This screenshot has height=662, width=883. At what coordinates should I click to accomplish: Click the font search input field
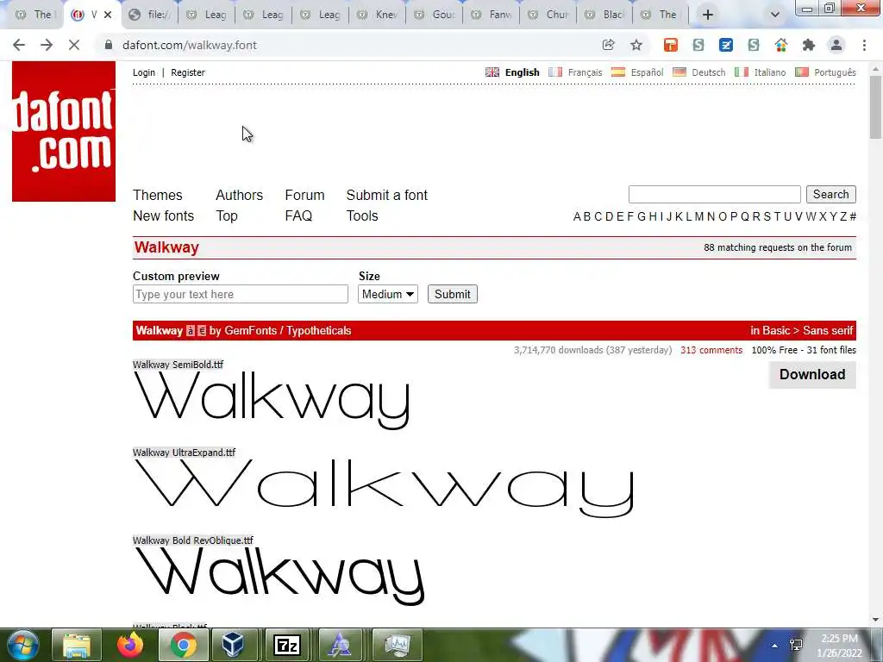714,194
